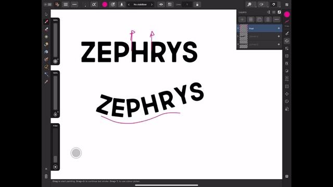The image size is (333, 187).
Task: Hide the Pixel layer visibility dot
Action: (279, 29)
